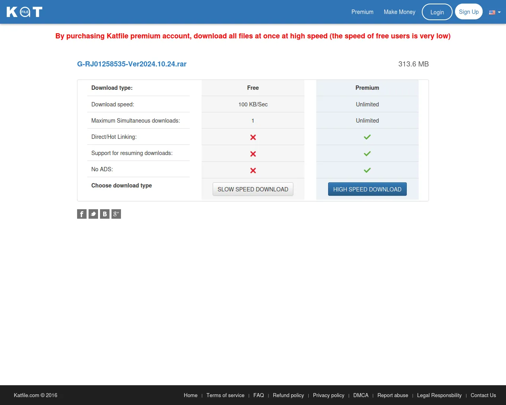View the Privacy policy

pos(329,395)
